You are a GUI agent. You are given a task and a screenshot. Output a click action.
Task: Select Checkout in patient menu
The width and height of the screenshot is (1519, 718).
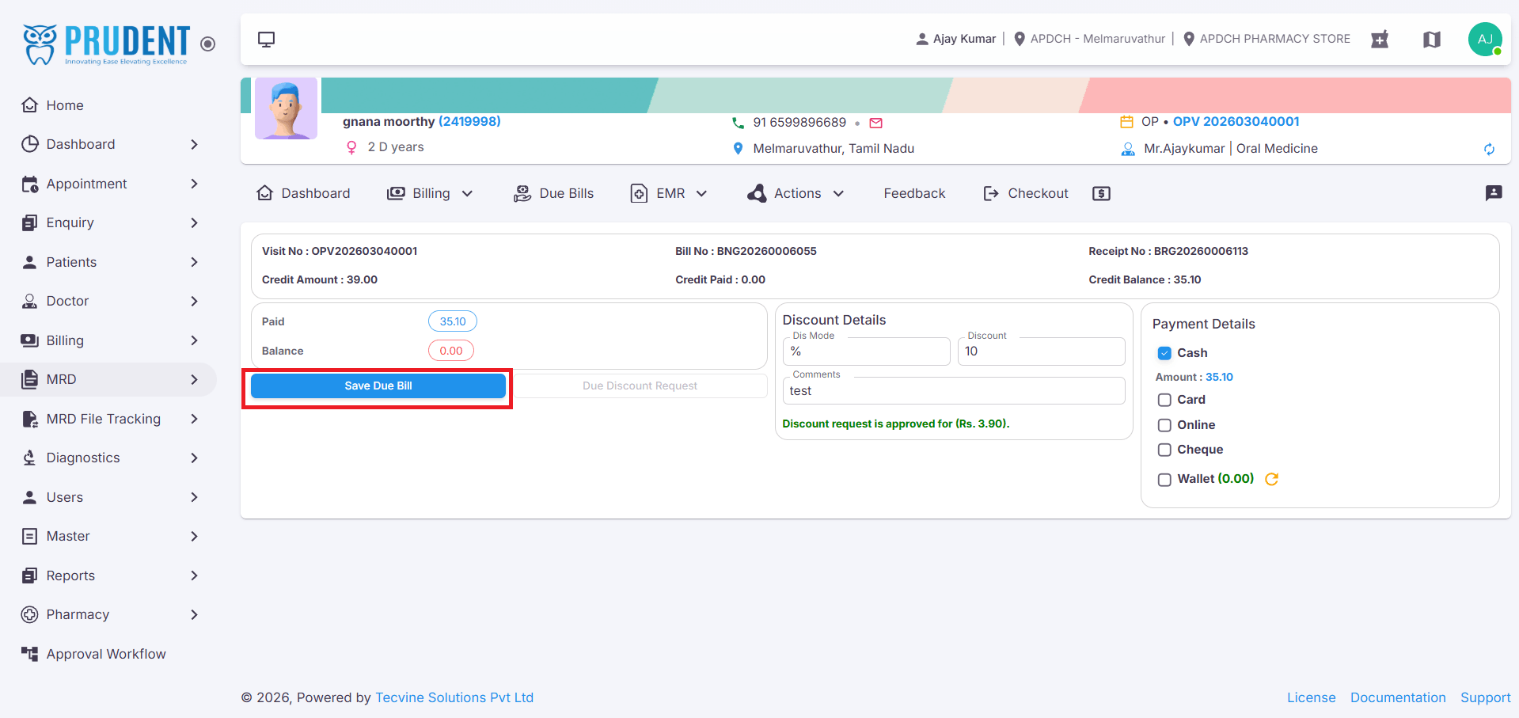[1026, 193]
